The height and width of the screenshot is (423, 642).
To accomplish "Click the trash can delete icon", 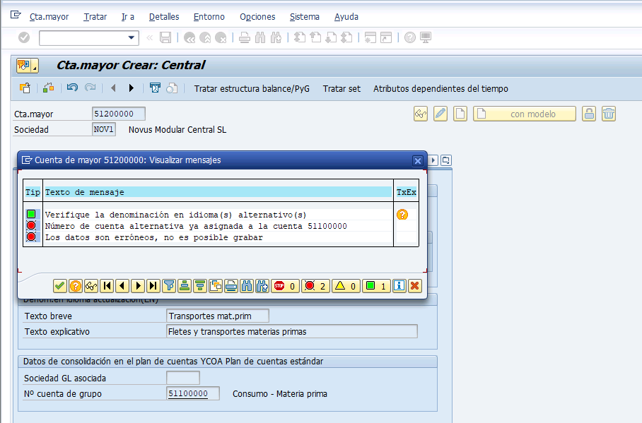I will pos(609,114).
